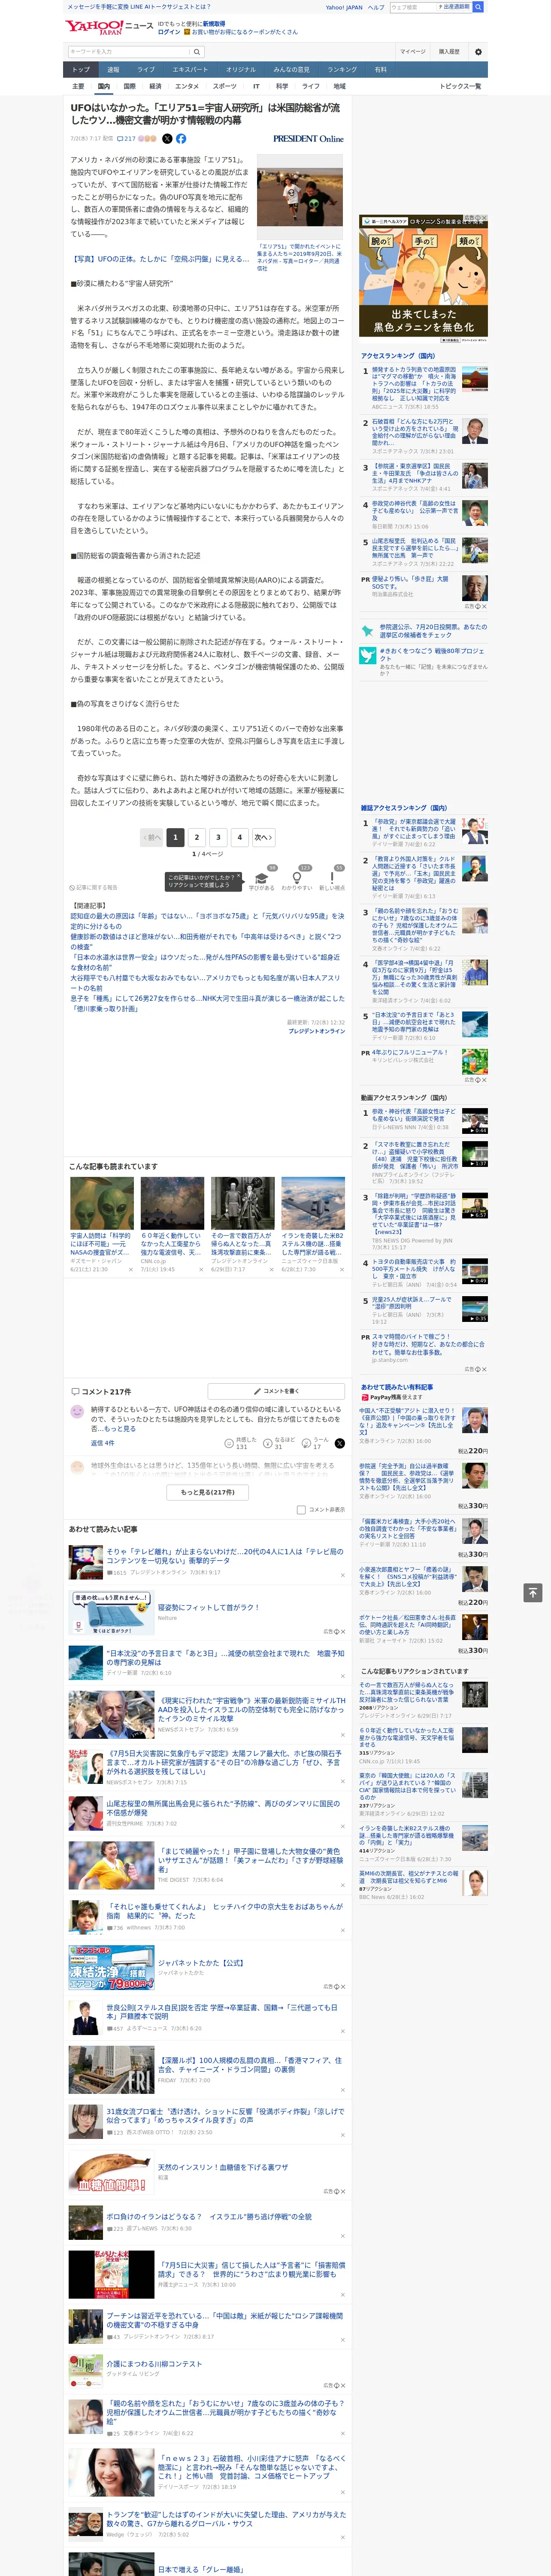
Task: Share the first comment on X
Action: 340,1443
